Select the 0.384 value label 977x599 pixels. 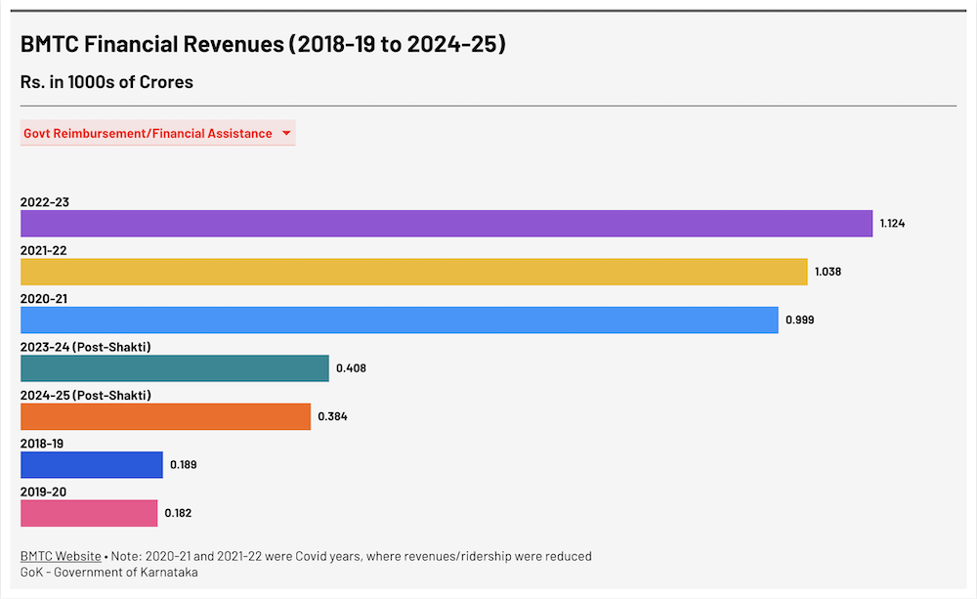(332, 416)
